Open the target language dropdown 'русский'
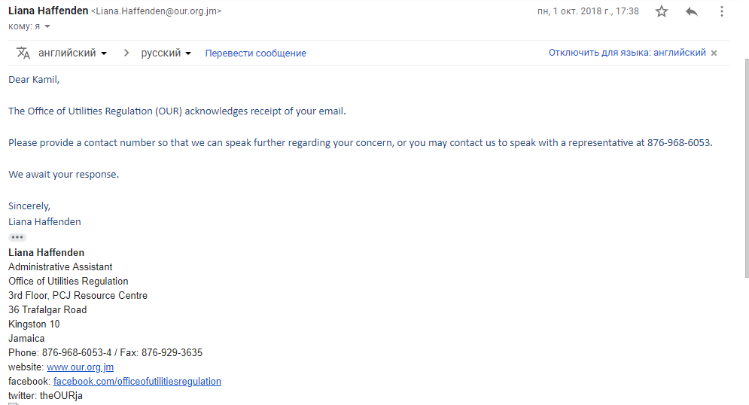 166,53
